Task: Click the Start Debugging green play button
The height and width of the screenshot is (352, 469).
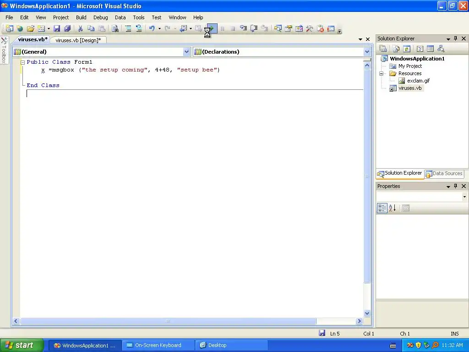Action: click(x=212, y=28)
